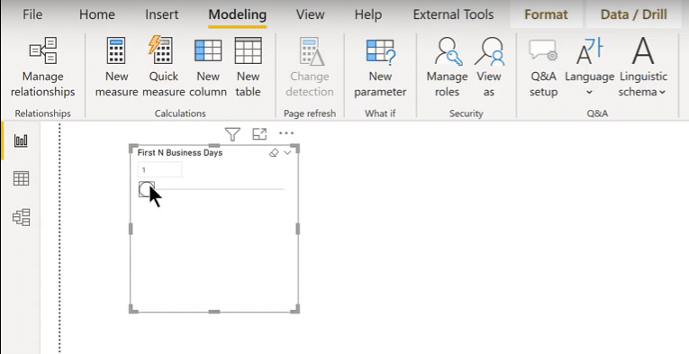The height and width of the screenshot is (354, 689).
Task: Switch to the Insert tab
Action: click(162, 14)
